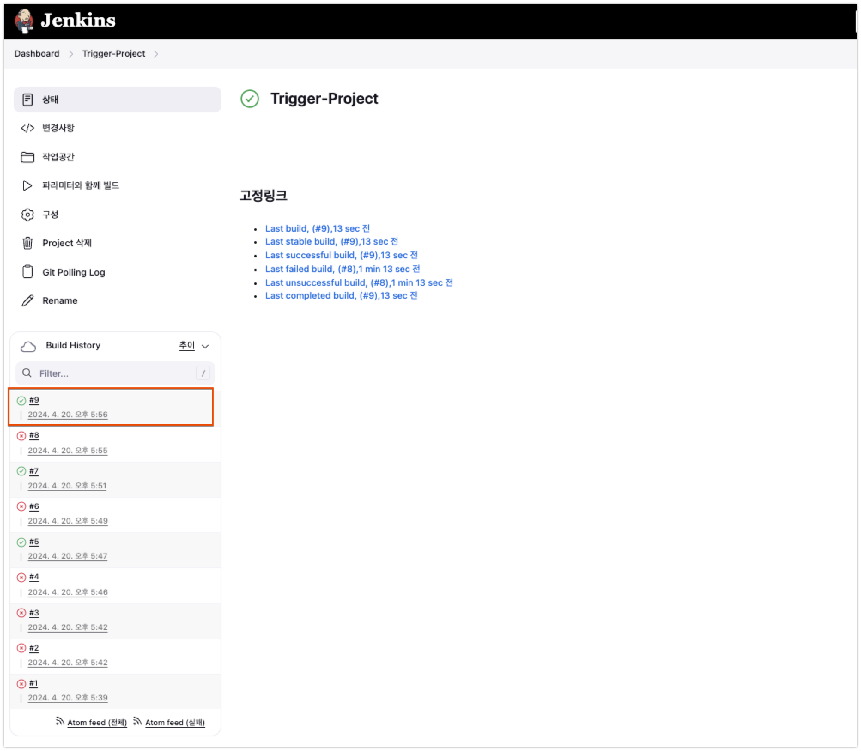Select Project 삭제 menu item
861x751 pixels.
pos(118,243)
